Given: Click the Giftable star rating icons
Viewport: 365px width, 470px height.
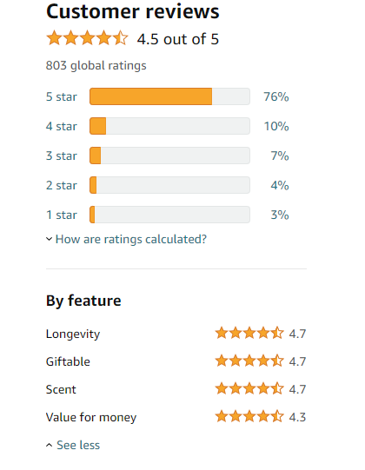Looking at the screenshot, I should pyautogui.click(x=249, y=361).
